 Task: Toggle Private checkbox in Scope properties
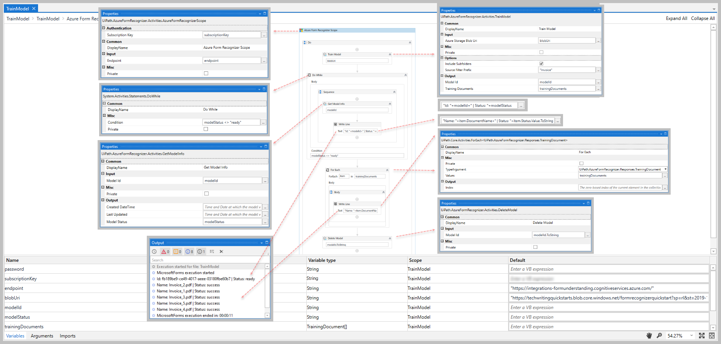point(206,73)
